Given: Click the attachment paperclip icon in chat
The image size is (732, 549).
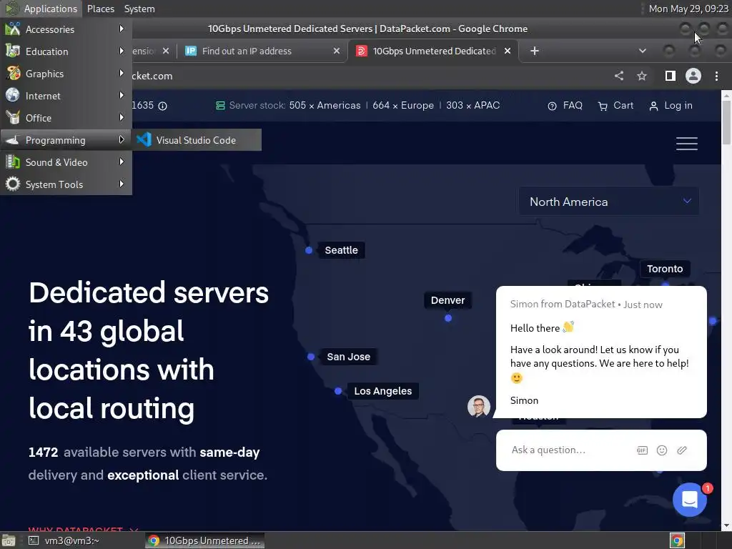Looking at the screenshot, I should (682, 450).
